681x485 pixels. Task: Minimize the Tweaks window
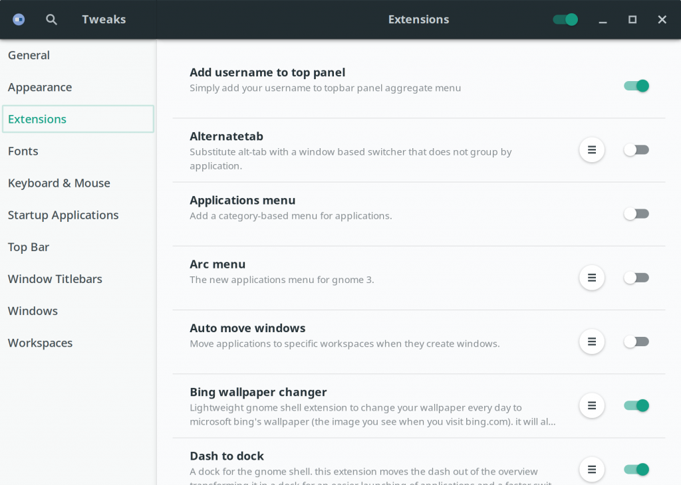pos(603,21)
